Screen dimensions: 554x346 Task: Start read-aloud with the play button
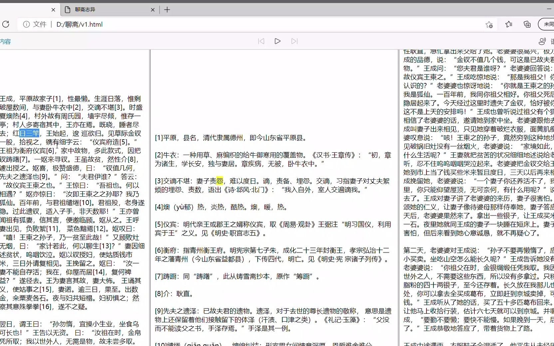click(x=278, y=41)
